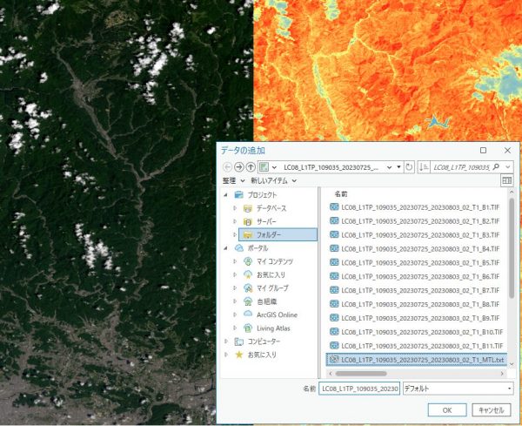The width and height of the screenshot is (522, 426).
Task: Open the search options dropdown
Action: tap(508, 166)
